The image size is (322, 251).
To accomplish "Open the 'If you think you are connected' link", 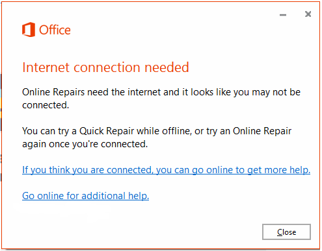I will (167, 170).
